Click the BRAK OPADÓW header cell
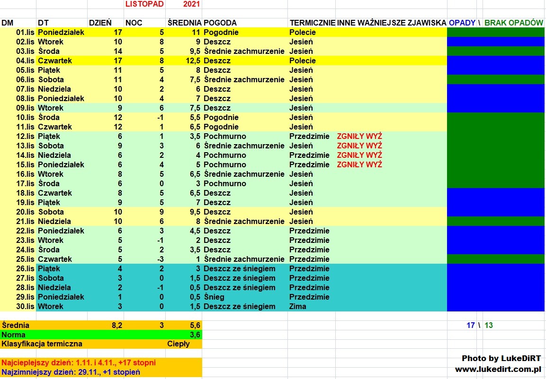Image resolution: width=546 pixels, height=379 pixels. [513, 23]
